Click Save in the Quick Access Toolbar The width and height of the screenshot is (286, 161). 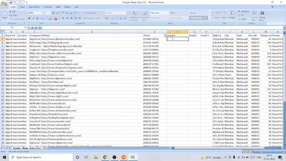11,2
